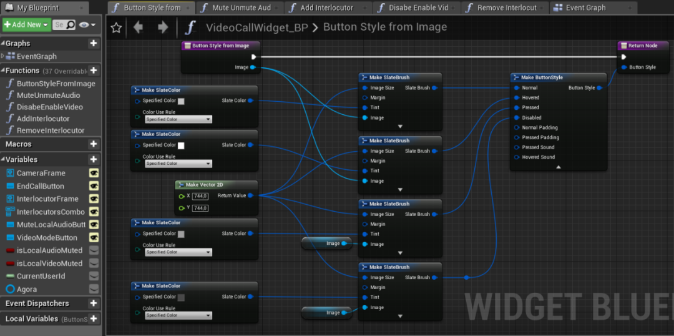Screen dimensions: 674x336
Task: Toggle visibility eye for MuteLocalAudioButt variable
Action: [94, 225]
